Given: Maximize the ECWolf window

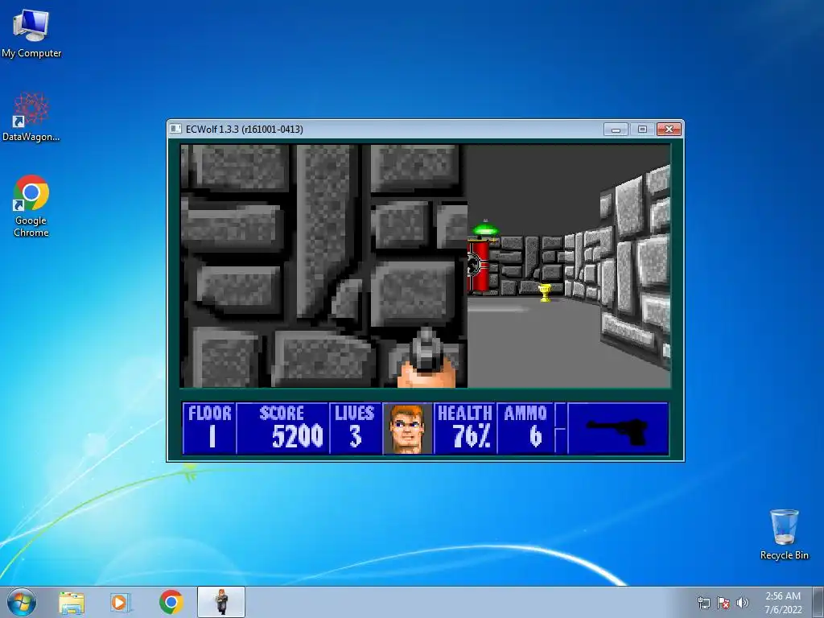Looking at the screenshot, I should click(x=642, y=130).
